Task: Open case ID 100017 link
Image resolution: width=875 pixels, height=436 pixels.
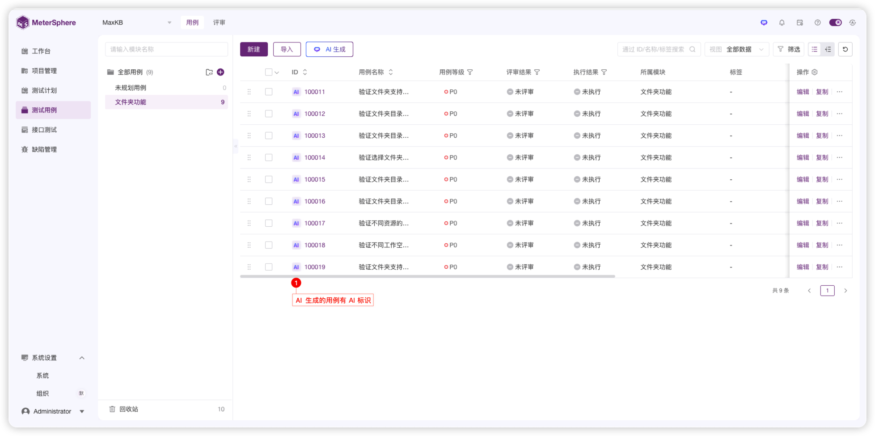Action: click(x=315, y=223)
